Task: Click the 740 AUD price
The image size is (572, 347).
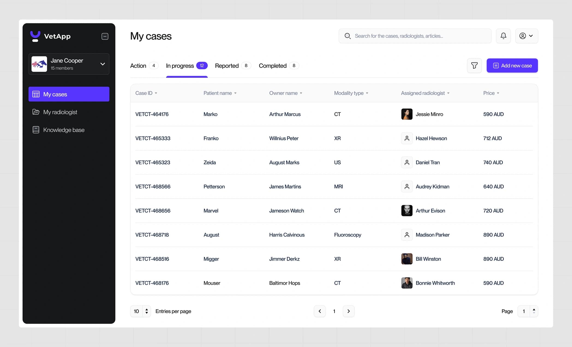Action: [493, 162]
